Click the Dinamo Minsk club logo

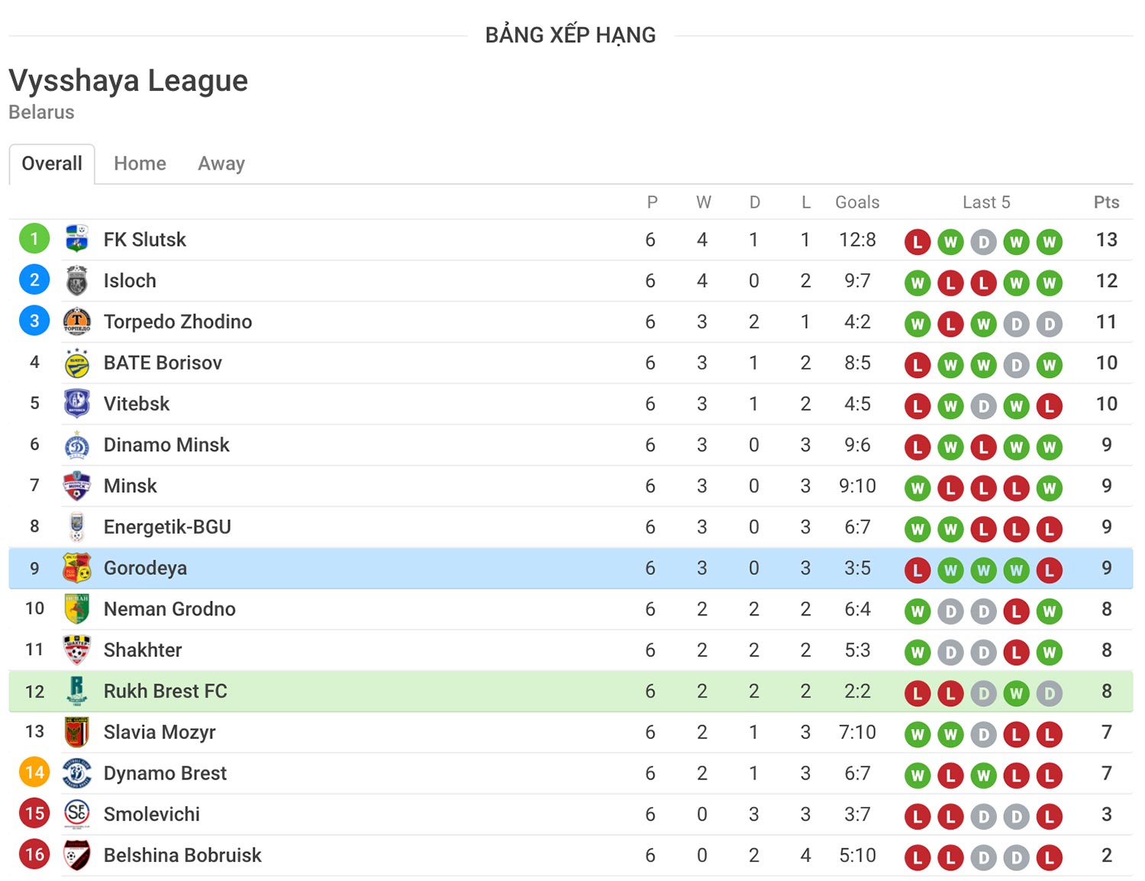77,445
